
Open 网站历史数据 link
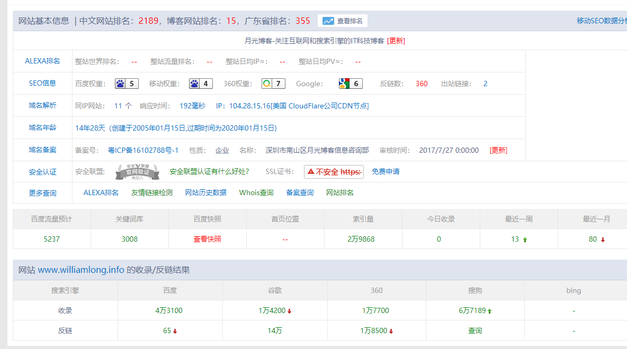(205, 192)
